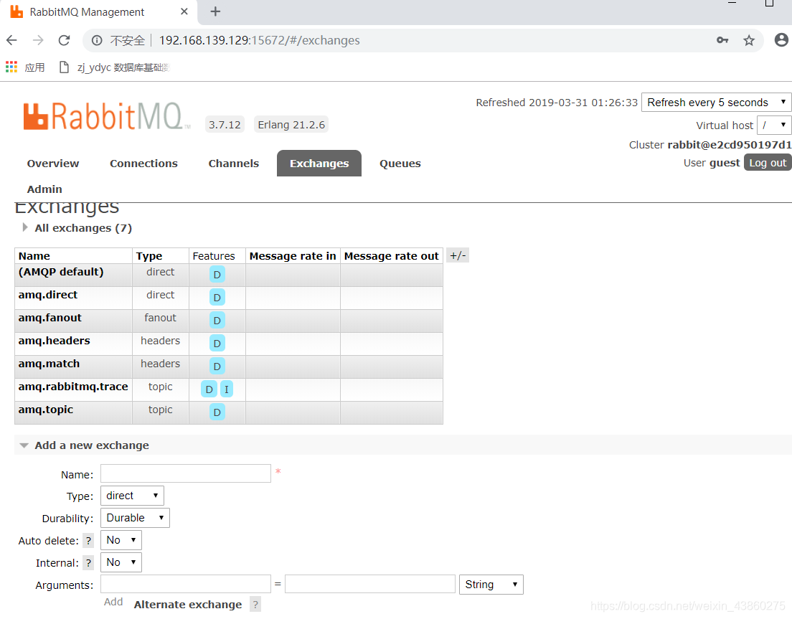
Task: Close the RabbitMQ Management tab
Action: 184,11
